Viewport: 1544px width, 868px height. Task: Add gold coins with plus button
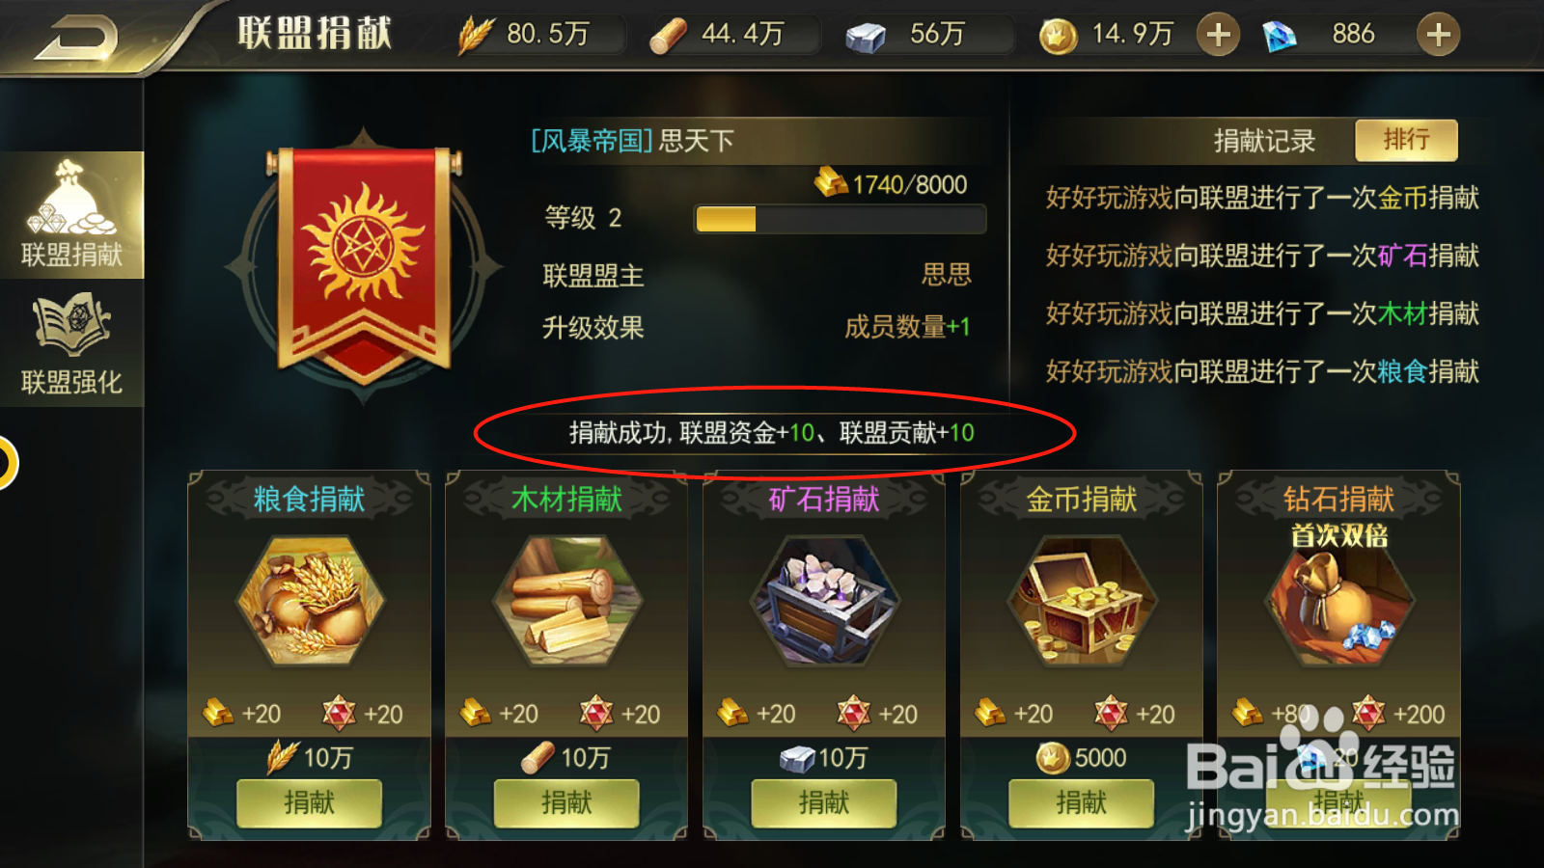1218,35
